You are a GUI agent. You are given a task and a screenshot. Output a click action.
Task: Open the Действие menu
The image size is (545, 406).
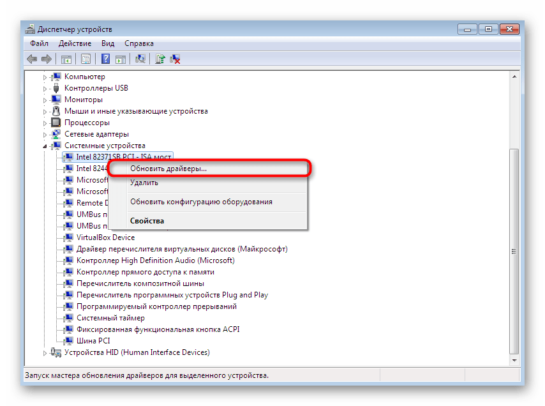pyautogui.click(x=75, y=43)
